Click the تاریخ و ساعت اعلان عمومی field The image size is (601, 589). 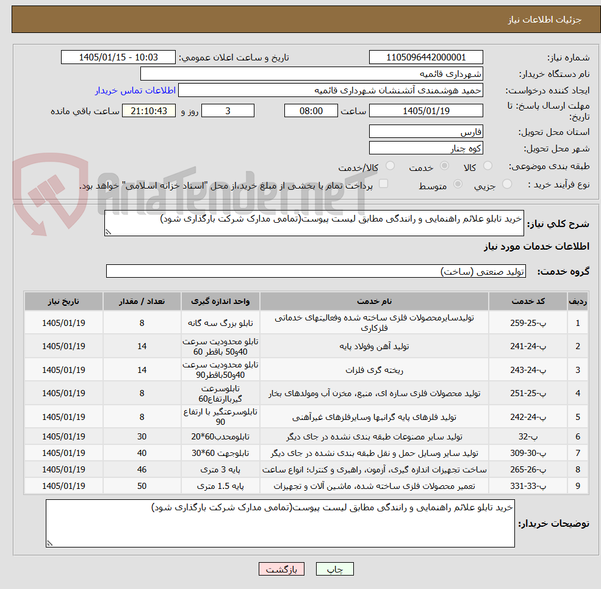pyautogui.click(x=118, y=57)
